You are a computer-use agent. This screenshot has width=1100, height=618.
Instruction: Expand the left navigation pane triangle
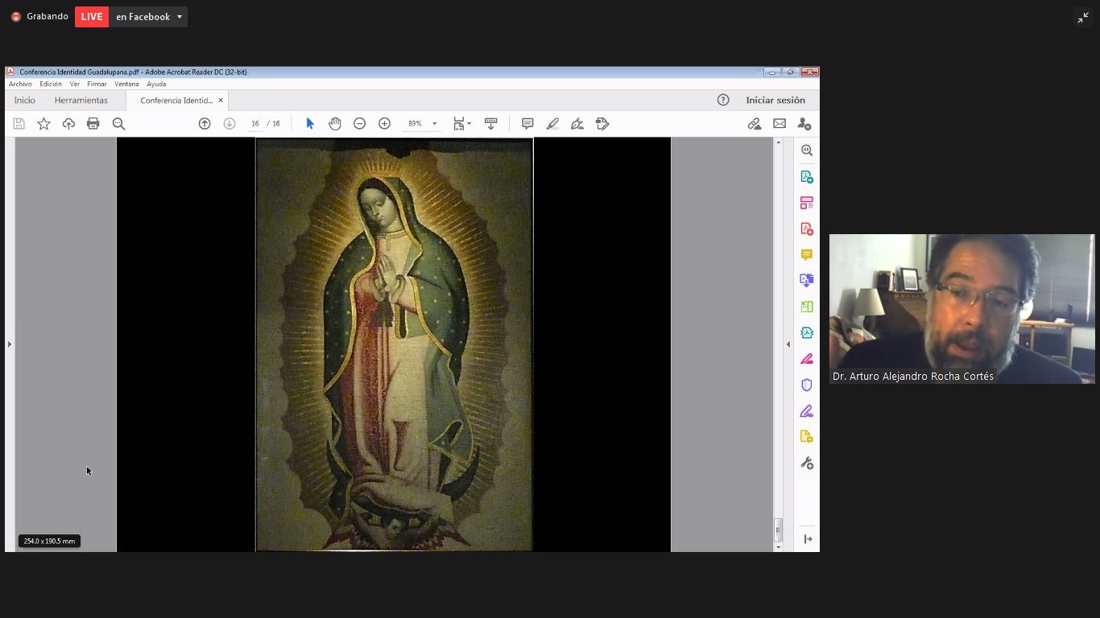click(10, 344)
